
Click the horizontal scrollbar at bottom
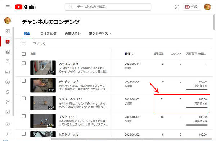pos(131,139)
